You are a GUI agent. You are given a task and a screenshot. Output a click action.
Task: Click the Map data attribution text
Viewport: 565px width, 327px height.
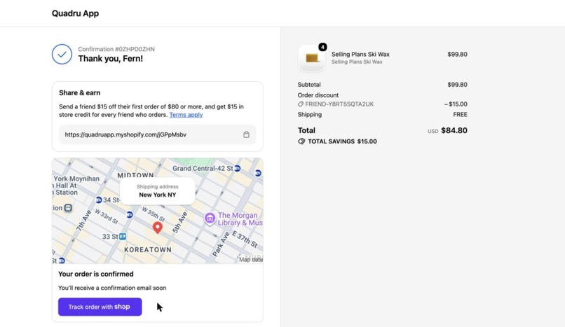[251, 259]
